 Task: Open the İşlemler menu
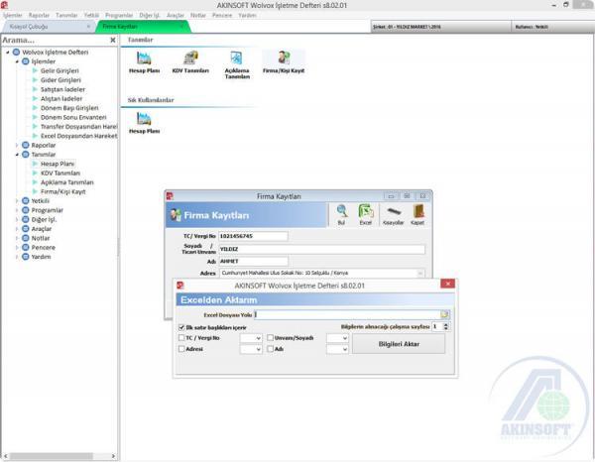(x=13, y=15)
